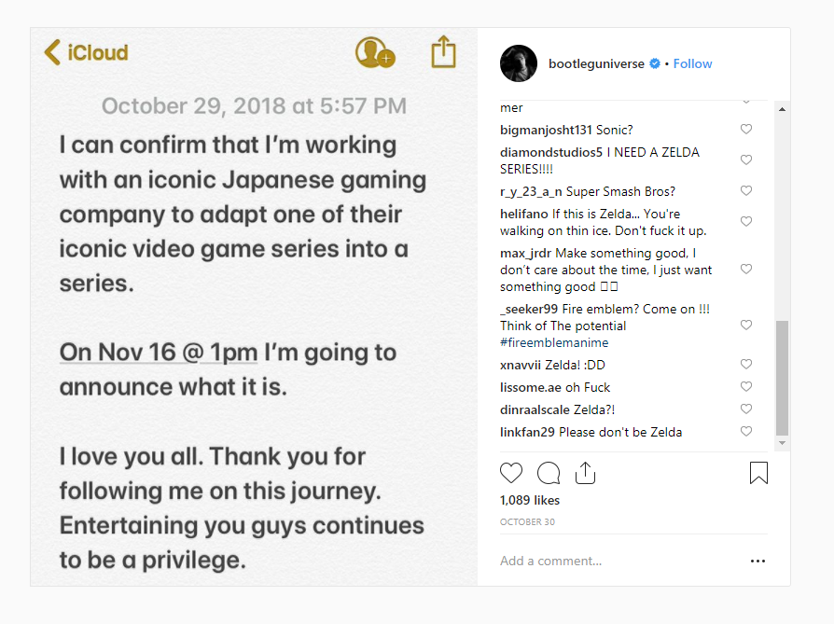Image resolution: width=834 pixels, height=624 pixels.
Task: Share the post with the share arrow icon
Action: (x=585, y=473)
